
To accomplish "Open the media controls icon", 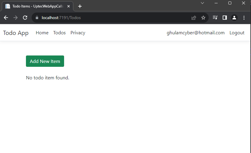I will pos(215,18).
